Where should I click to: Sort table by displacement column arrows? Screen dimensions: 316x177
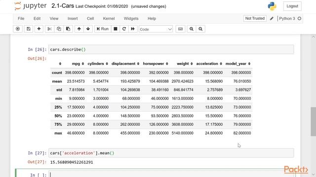(138, 63)
